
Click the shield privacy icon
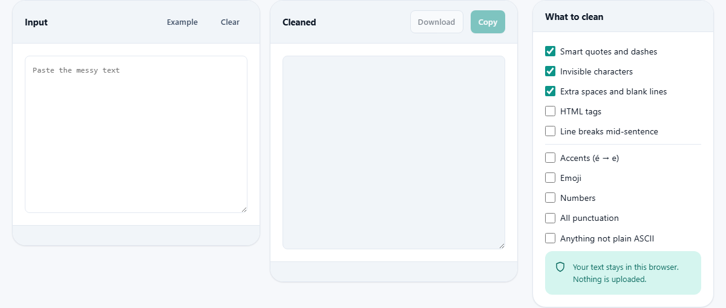[x=560, y=267]
